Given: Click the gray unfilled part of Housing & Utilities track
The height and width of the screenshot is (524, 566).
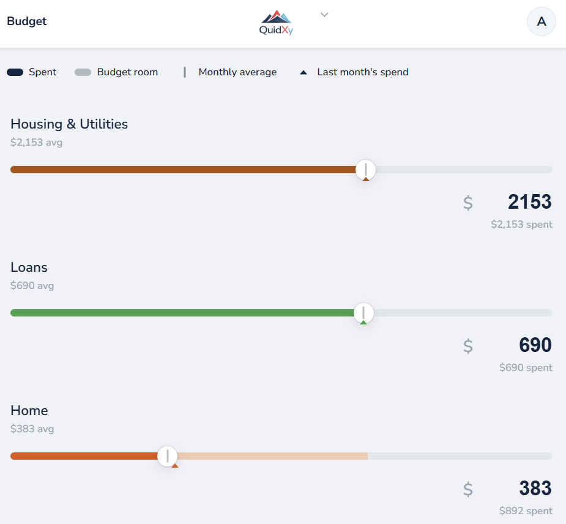Looking at the screenshot, I should coord(464,170).
